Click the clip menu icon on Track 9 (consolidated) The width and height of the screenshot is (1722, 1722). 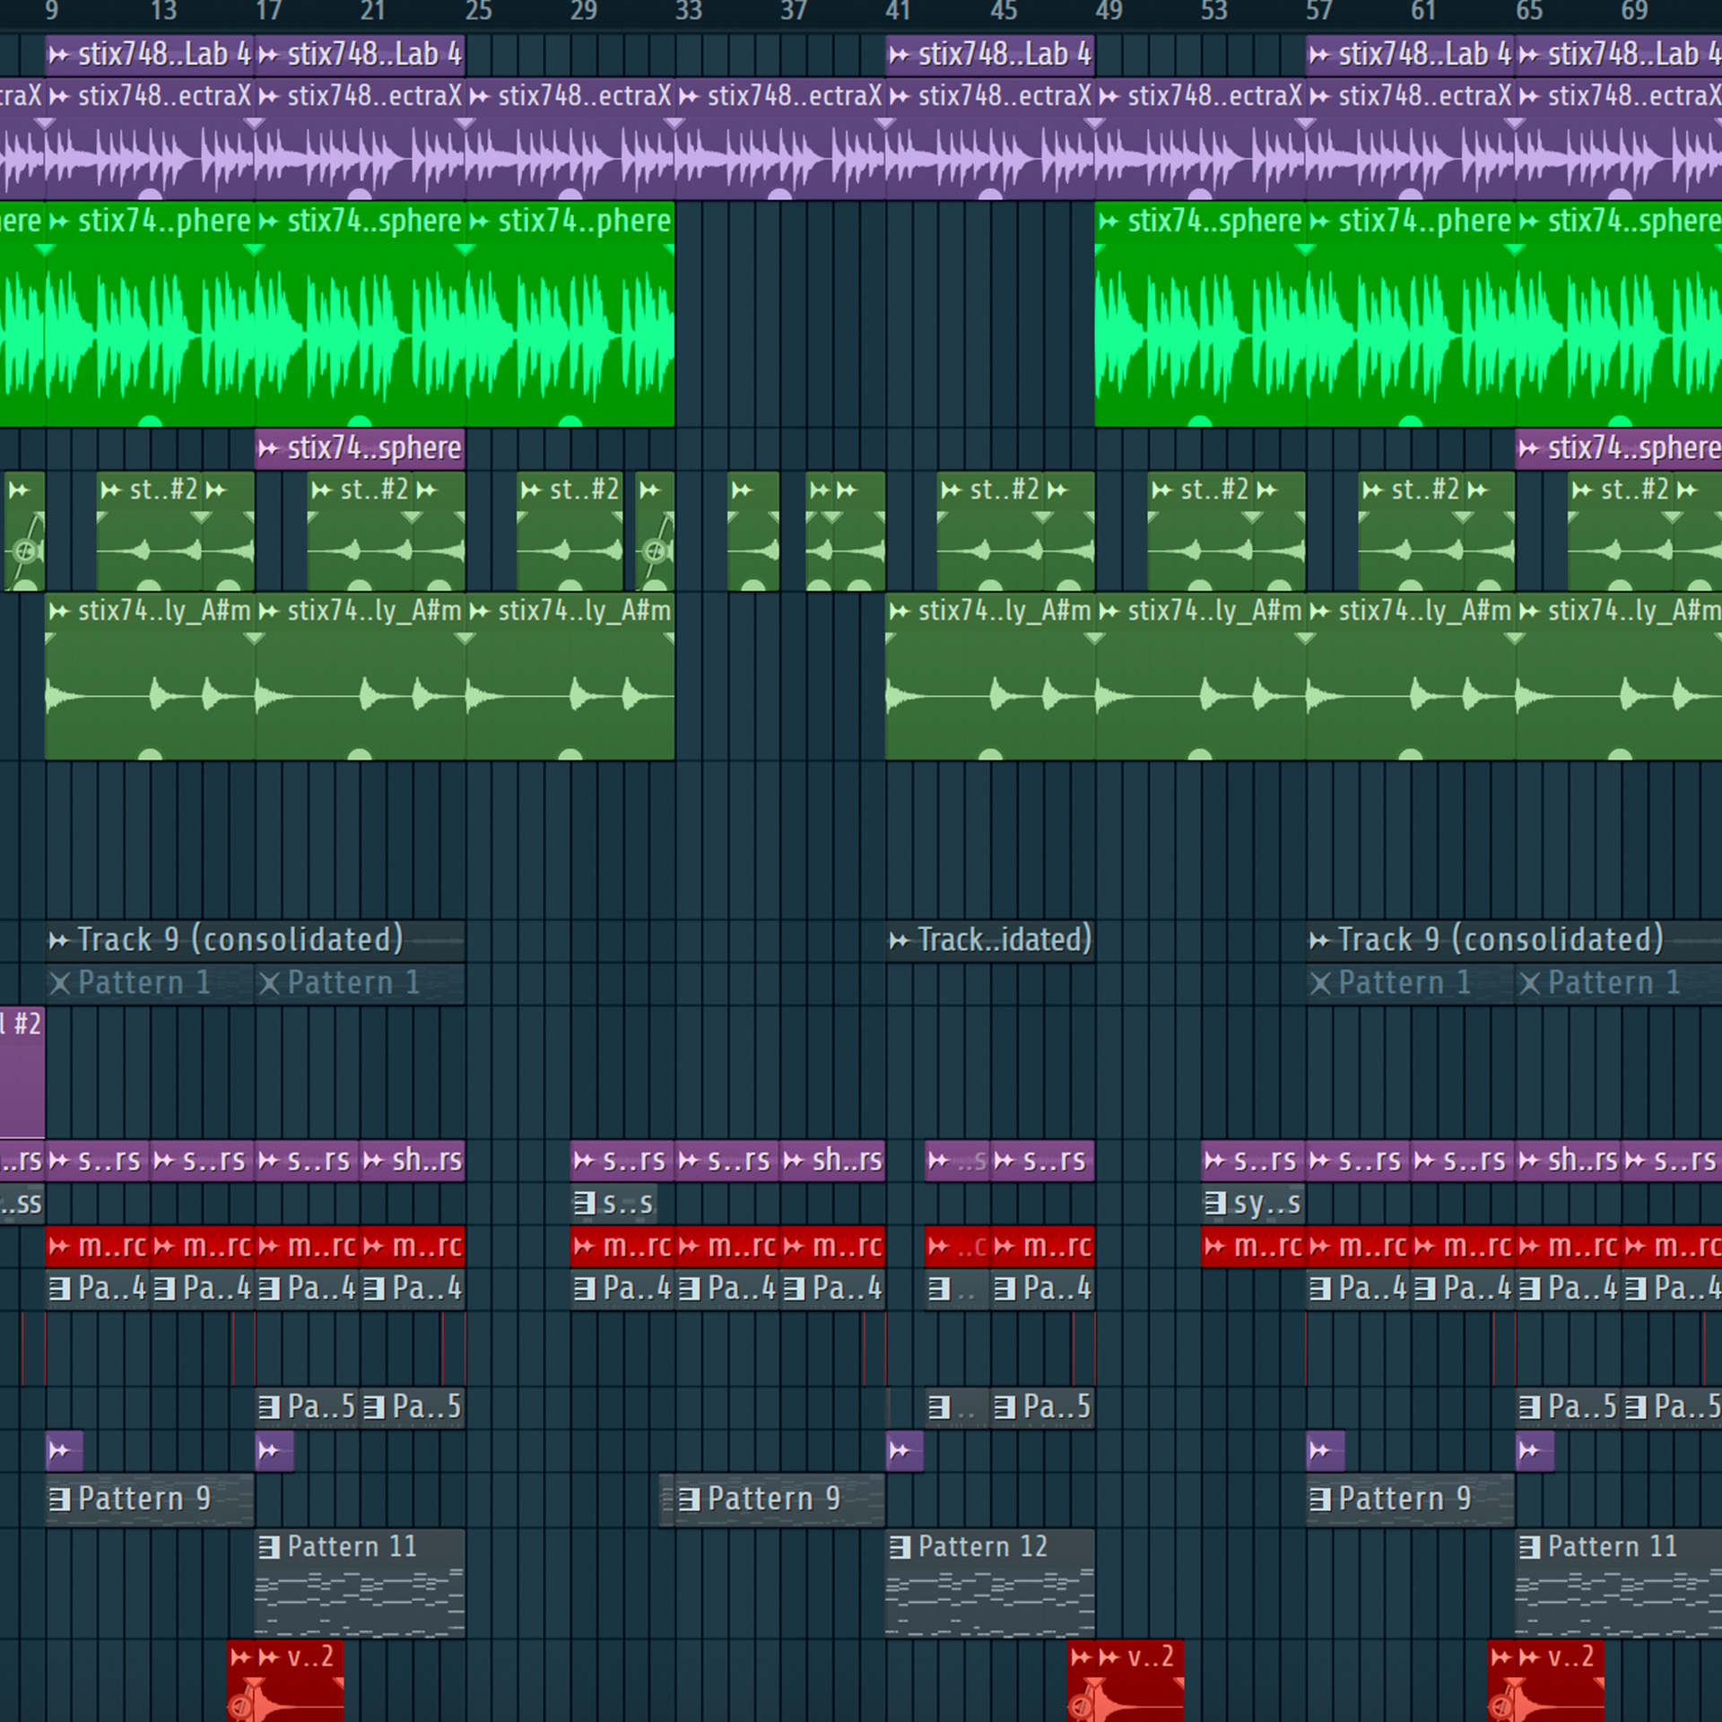(x=57, y=939)
